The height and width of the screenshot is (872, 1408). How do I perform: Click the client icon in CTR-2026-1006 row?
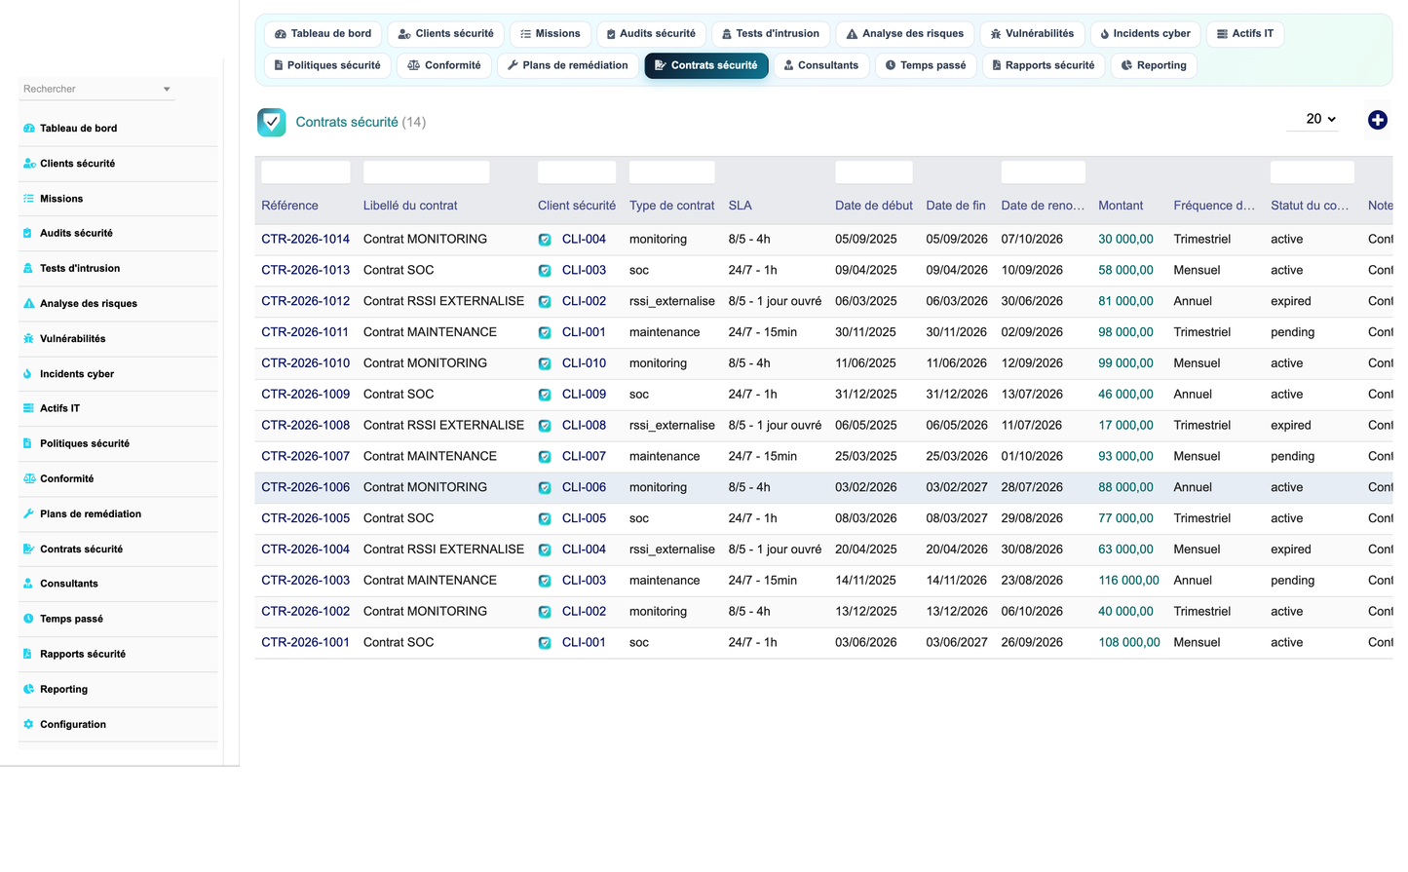(545, 488)
